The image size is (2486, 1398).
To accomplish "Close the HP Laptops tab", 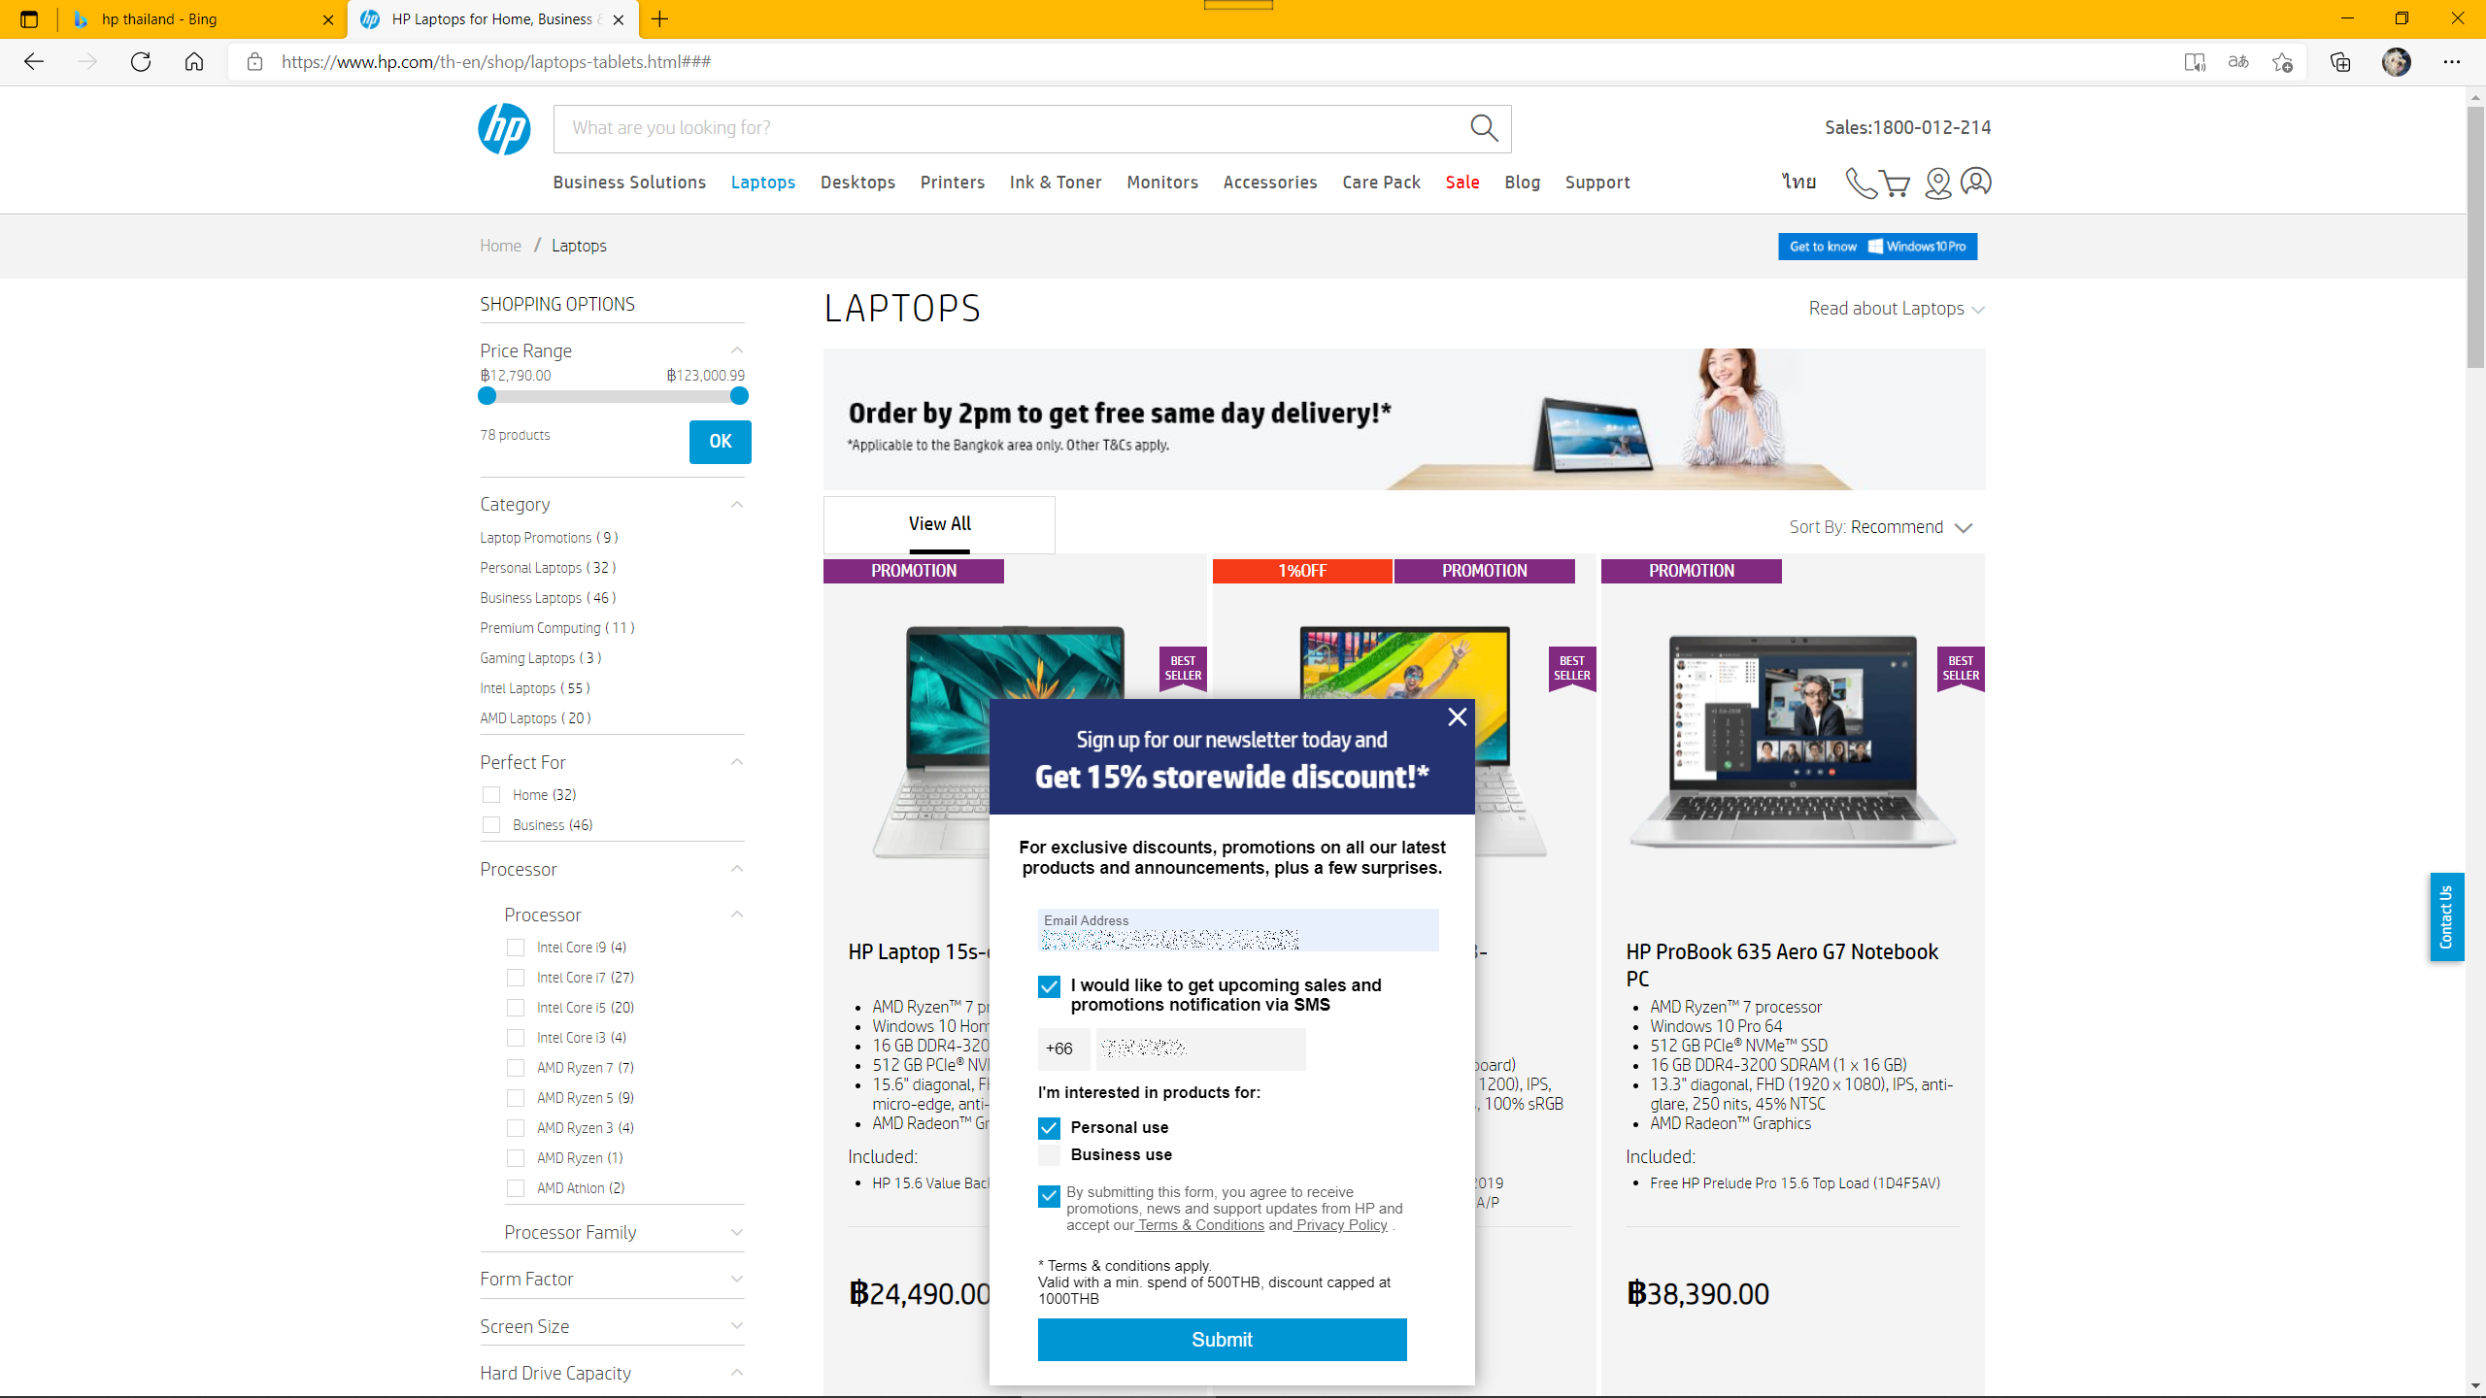I will [619, 19].
